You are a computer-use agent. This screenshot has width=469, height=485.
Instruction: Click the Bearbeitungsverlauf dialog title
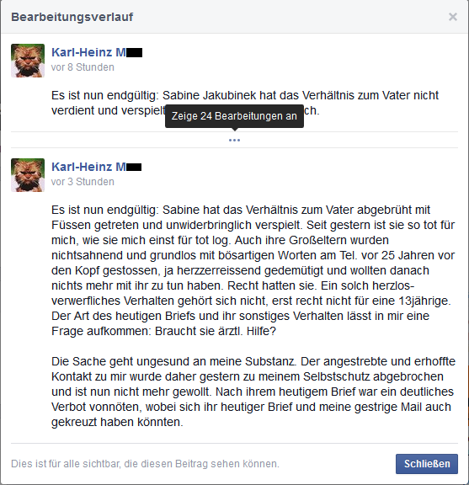[72, 17]
